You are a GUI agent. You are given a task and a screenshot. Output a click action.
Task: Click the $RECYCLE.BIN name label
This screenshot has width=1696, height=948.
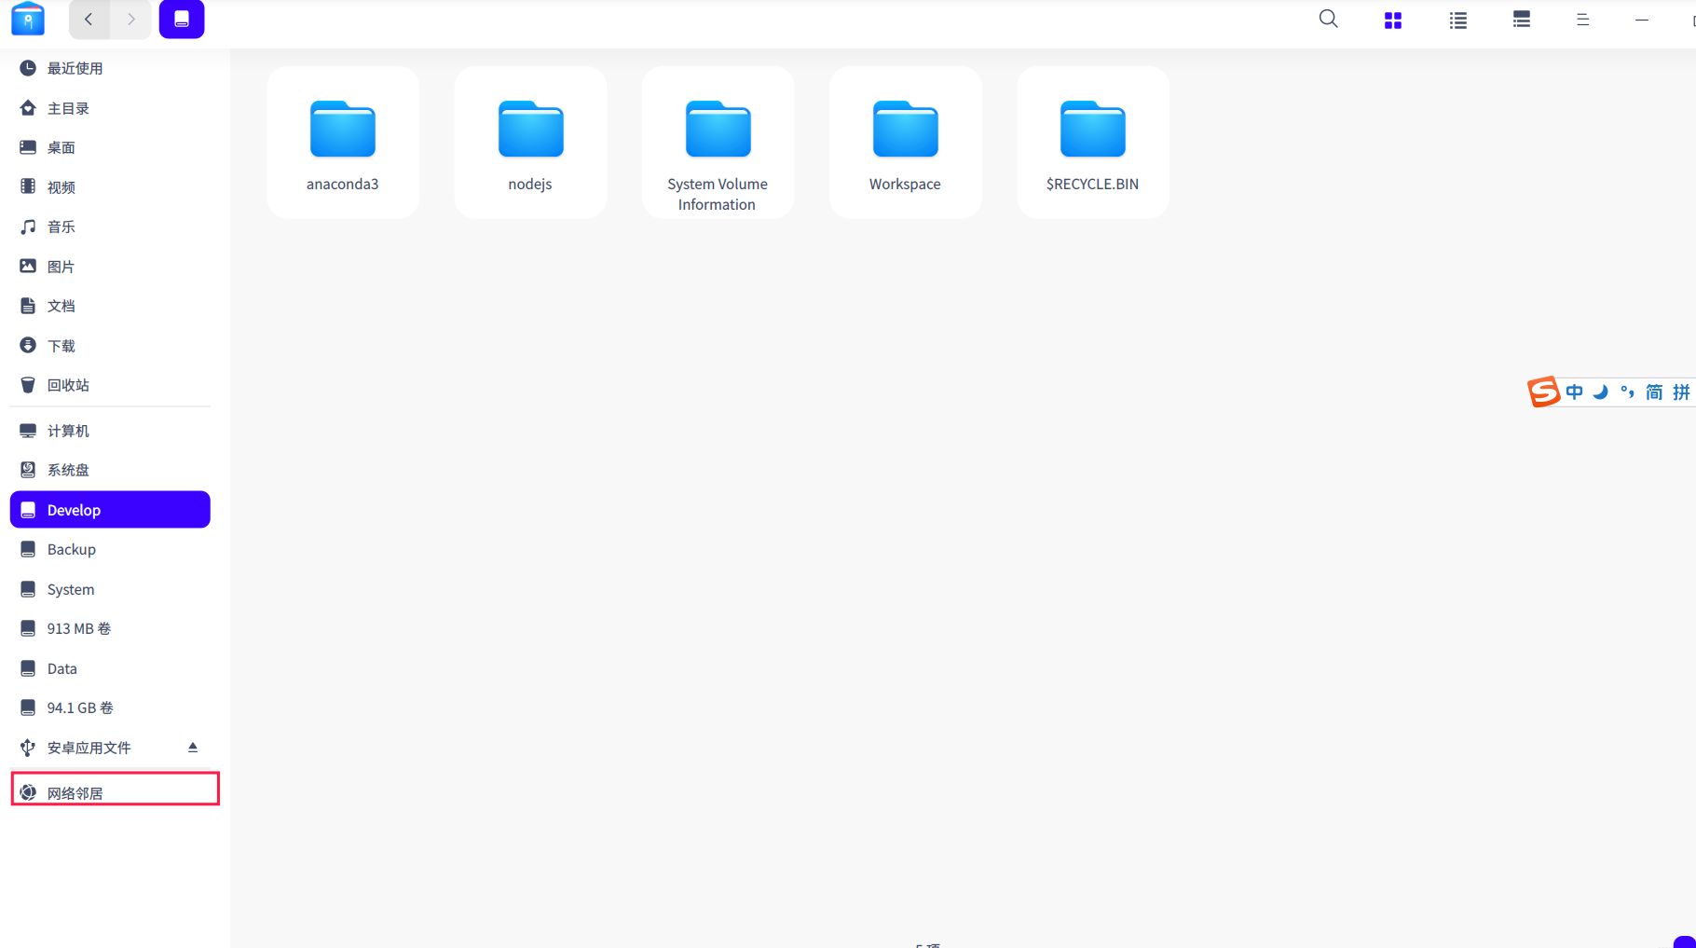1092,184
